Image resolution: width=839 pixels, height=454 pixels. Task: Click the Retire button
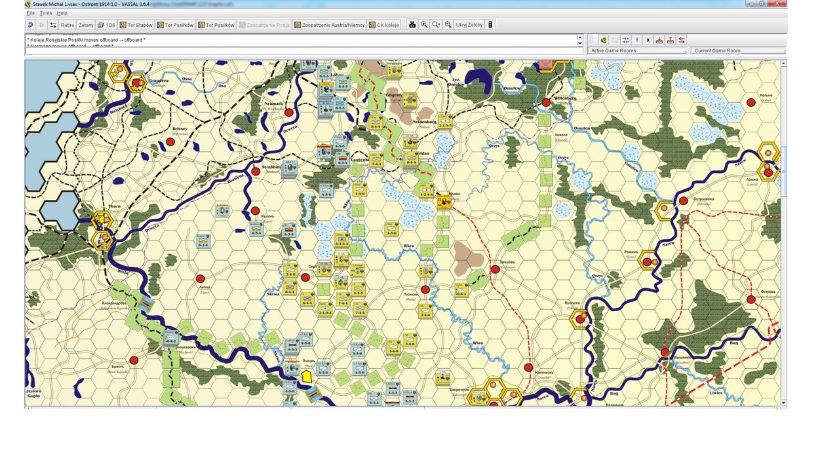tap(68, 25)
